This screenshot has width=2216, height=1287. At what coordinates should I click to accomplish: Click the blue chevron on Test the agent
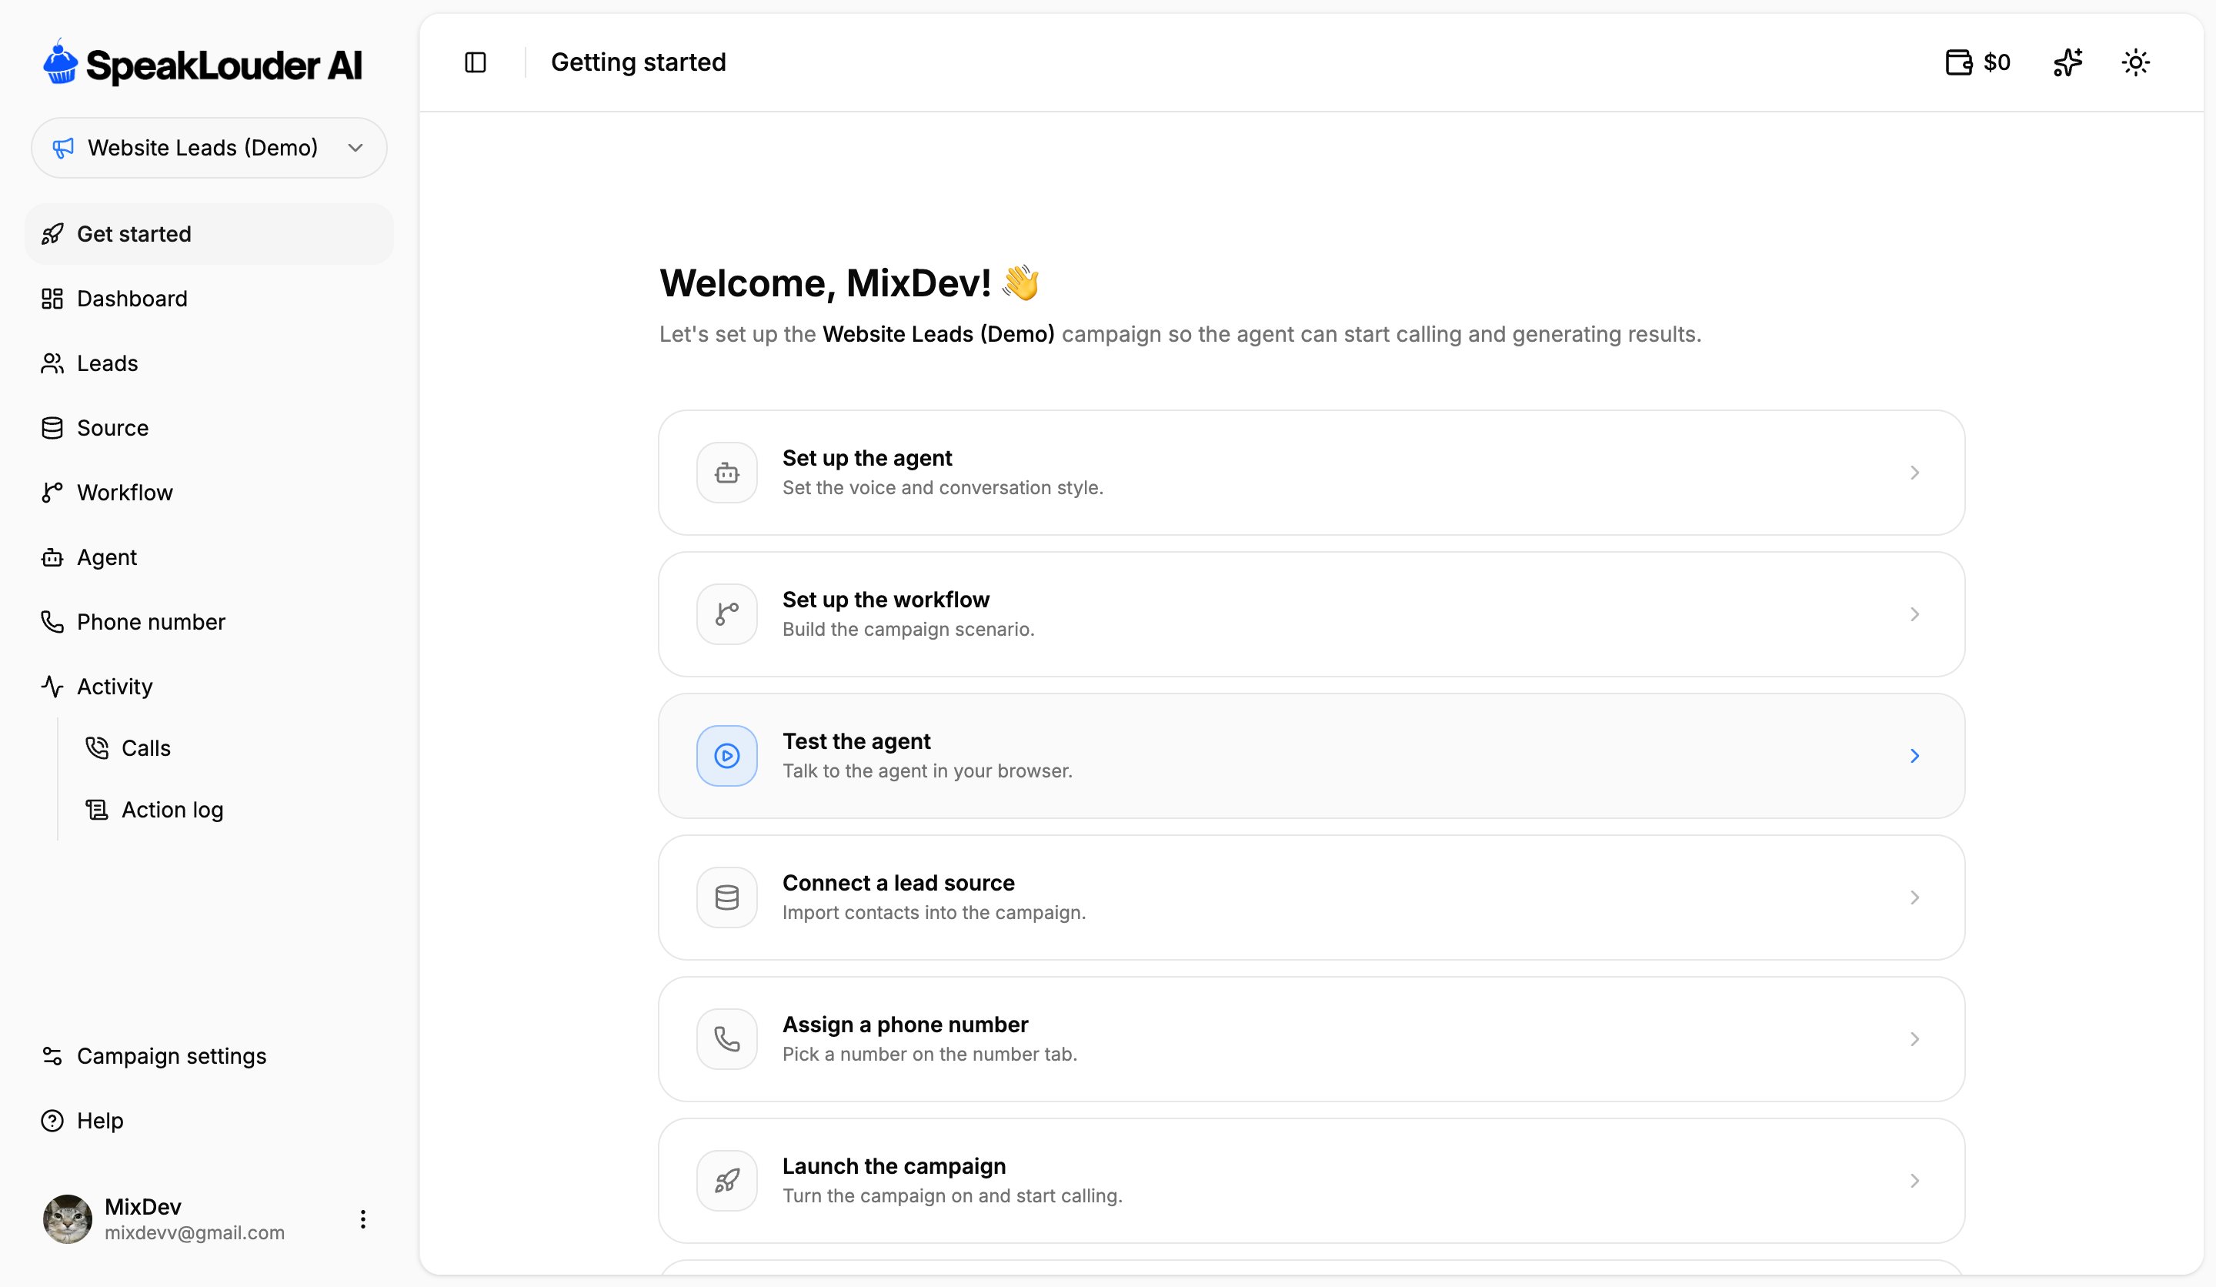click(x=1914, y=756)
